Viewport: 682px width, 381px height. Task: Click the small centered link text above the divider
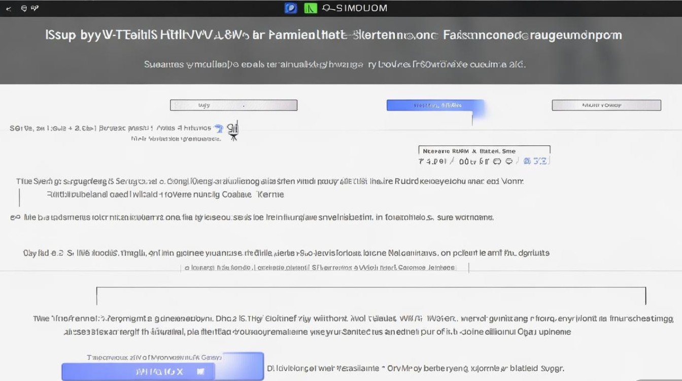[325, 267]
